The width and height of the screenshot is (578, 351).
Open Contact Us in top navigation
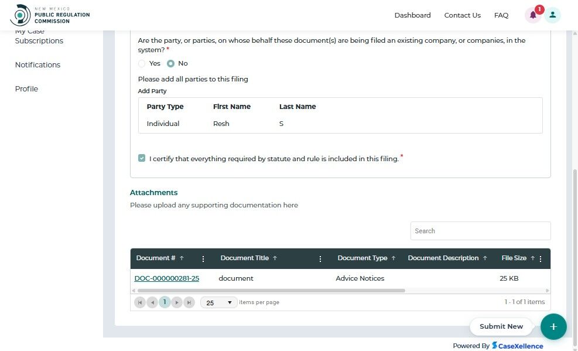tap(462, 15)
